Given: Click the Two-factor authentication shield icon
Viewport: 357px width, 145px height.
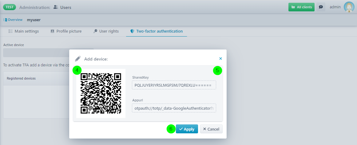Looking at the screenshot, I should tap(132, 31).
